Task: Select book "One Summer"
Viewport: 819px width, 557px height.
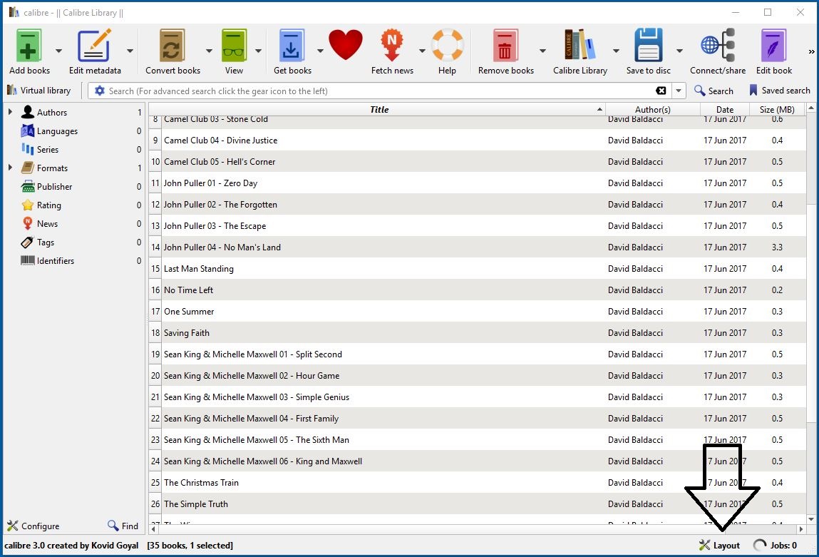Action: point(189,312)
